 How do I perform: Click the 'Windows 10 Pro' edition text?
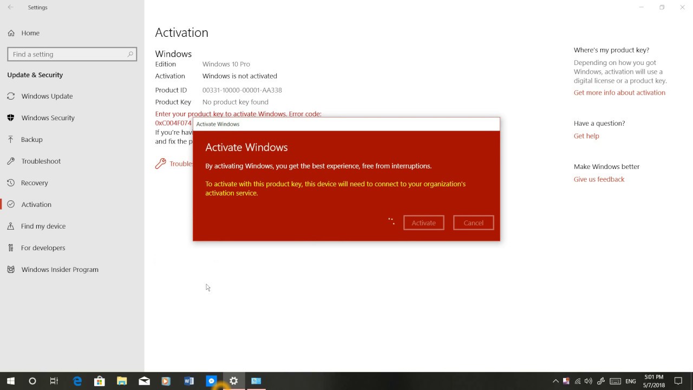(226, 64)
